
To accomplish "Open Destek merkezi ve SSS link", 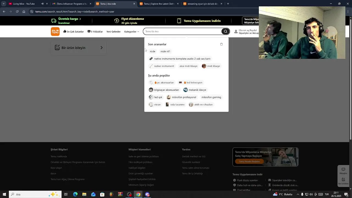I will pos(194,156).
